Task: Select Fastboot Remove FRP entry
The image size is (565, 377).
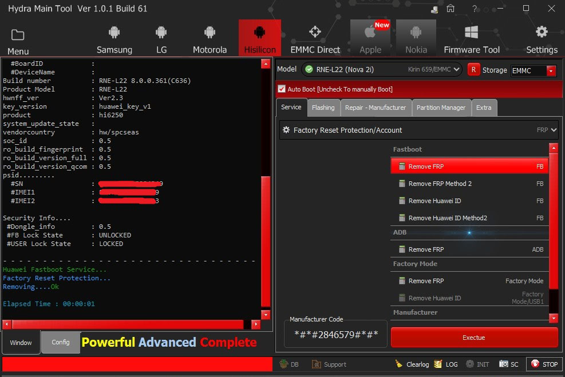Action: [469, 166]
